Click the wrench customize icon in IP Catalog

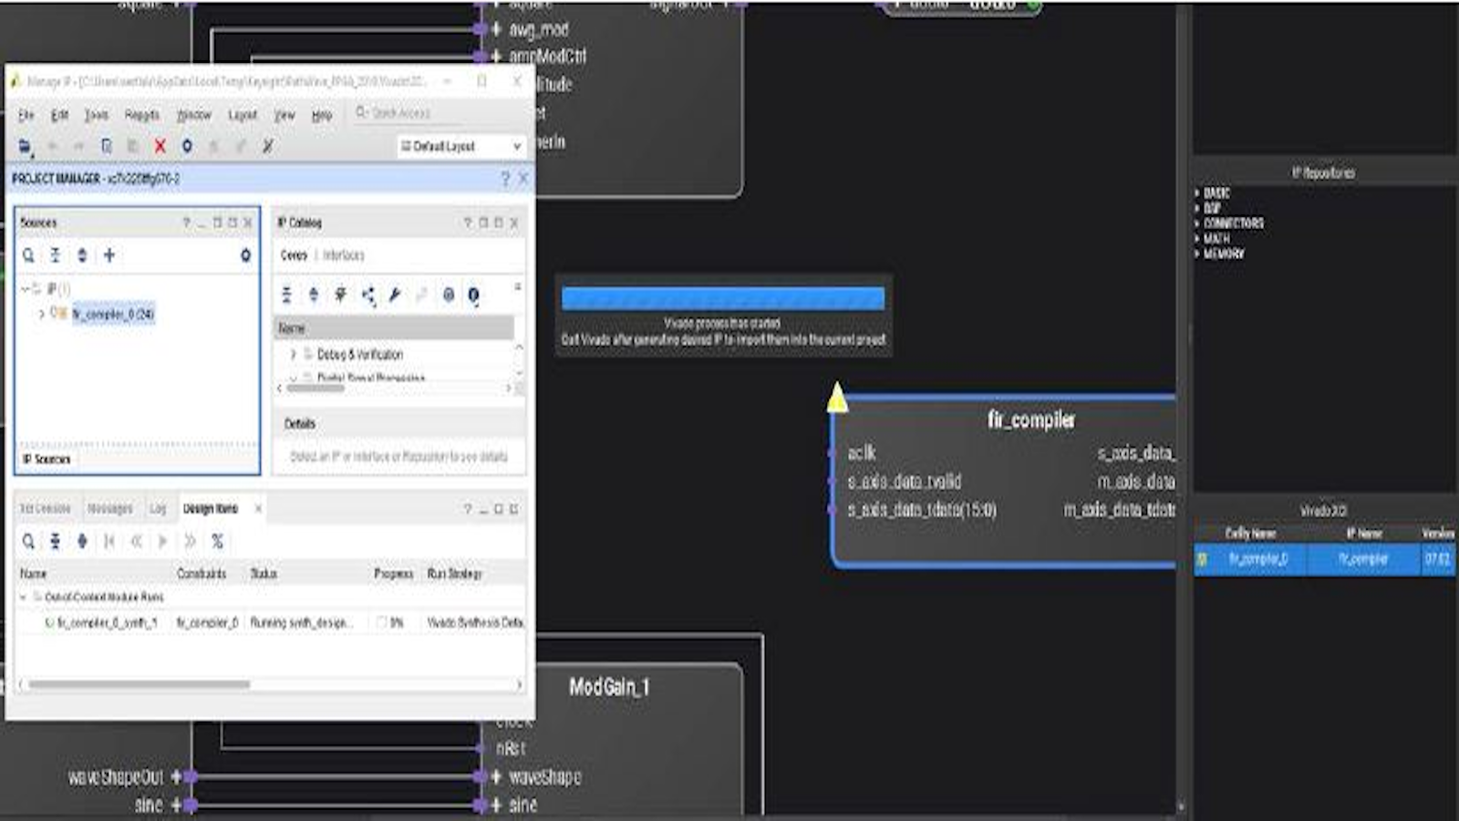pos(395,295)
